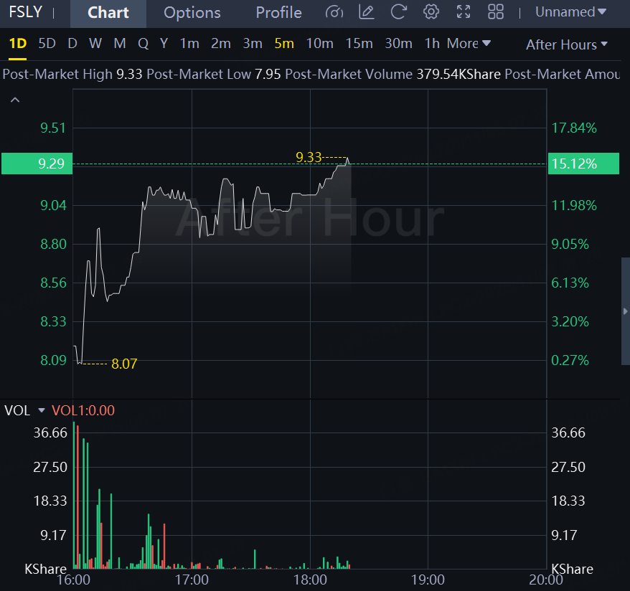
Task: Click the chart overlay gauge icon
Action: (334, 12)
